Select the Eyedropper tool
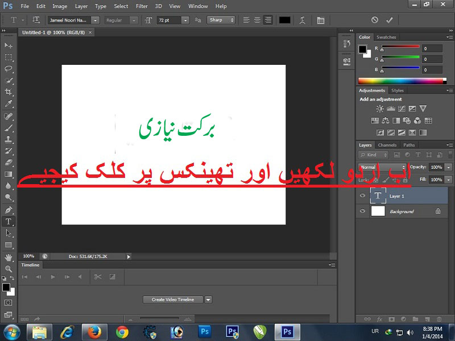Image resolution: width=455 pixels, height=341 pixels. tap(9, 104)
